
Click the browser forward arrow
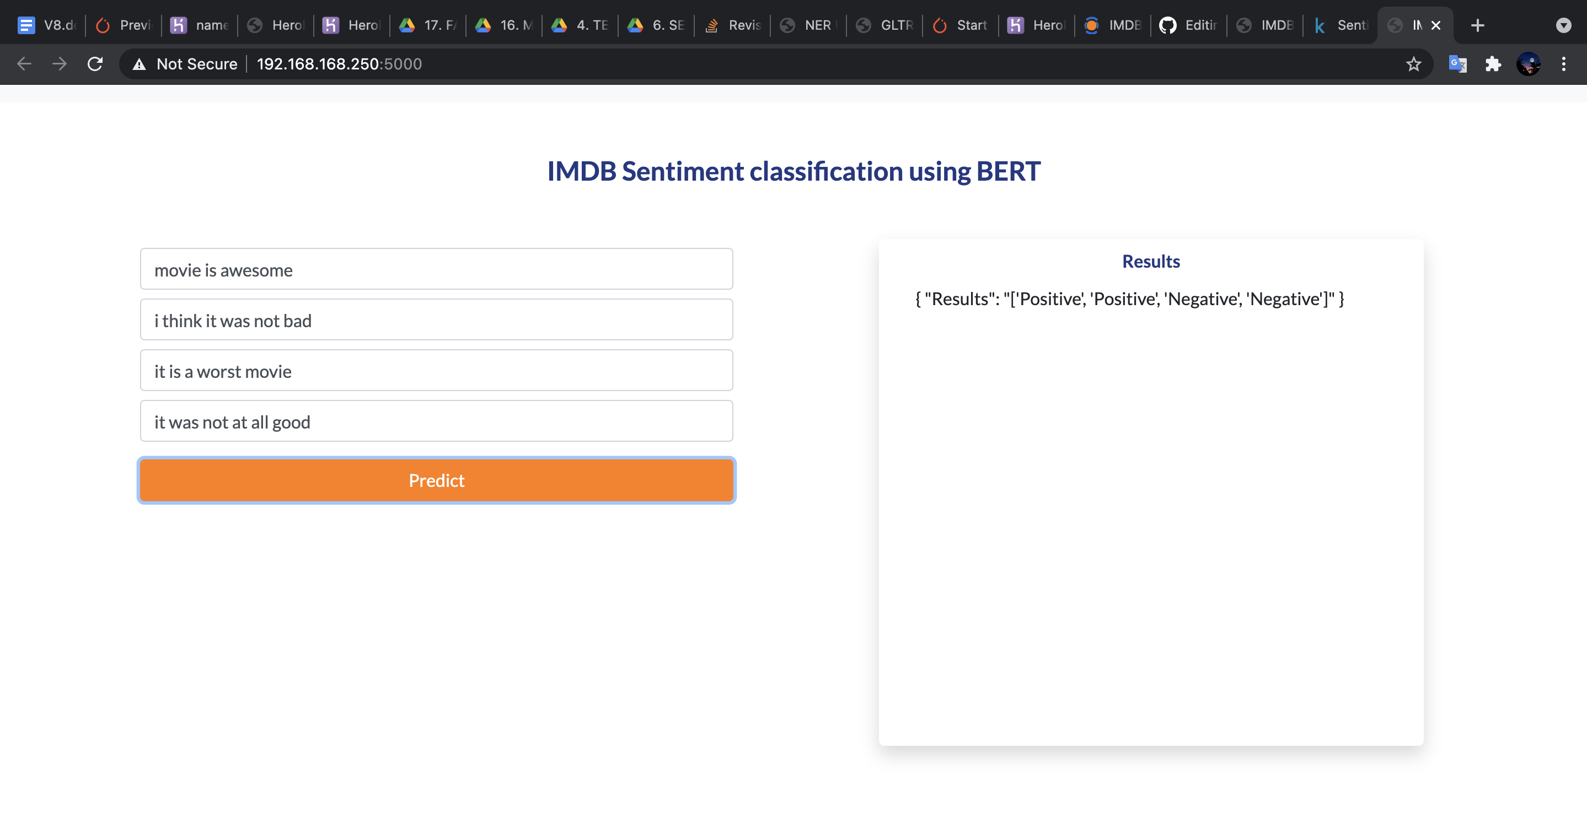click(60, 63)
